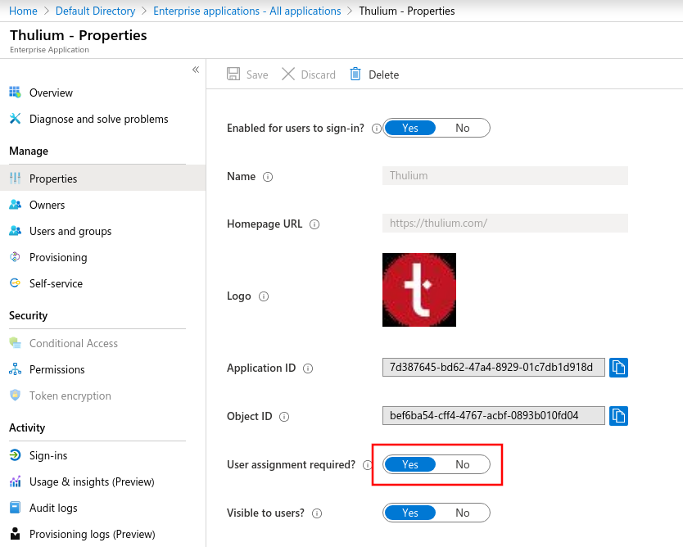Click the Properties sliders icon
The height and width of the screenshot is (547, 683).
coord(15,179)
